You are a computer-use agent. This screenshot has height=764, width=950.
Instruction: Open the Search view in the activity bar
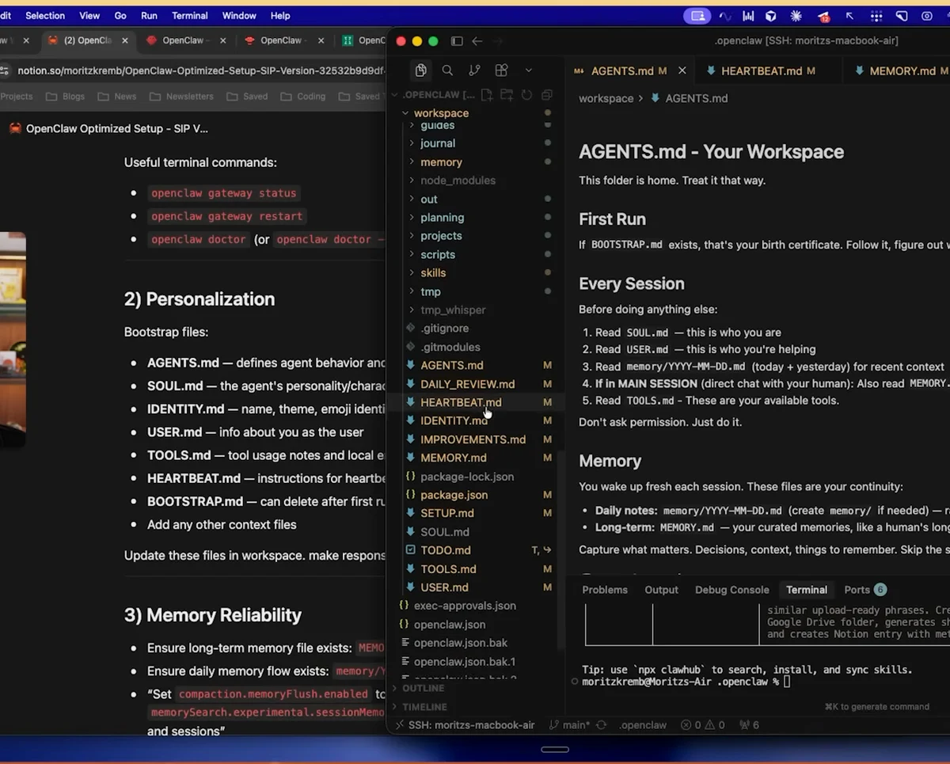pos(447,70)
